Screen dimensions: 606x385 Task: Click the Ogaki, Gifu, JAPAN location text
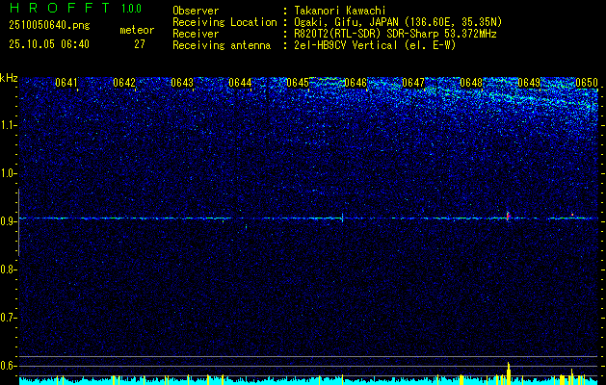(x=398, y=22)
